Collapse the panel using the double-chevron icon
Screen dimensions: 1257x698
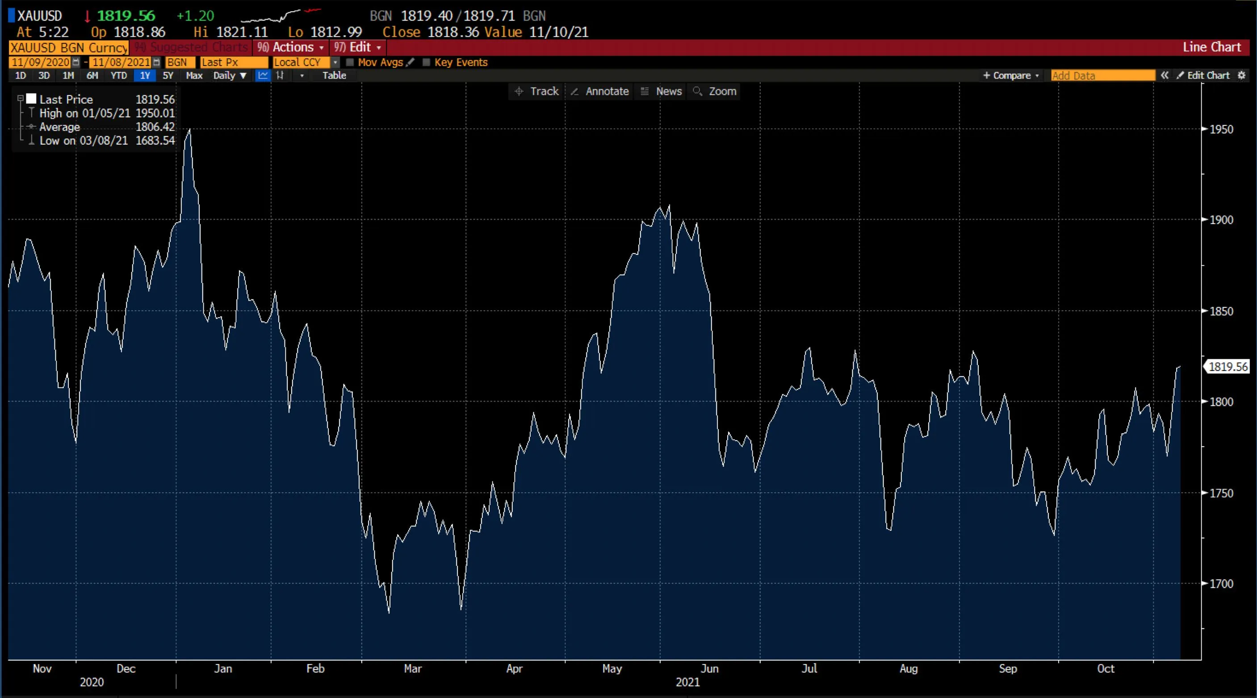point(1165,75)
